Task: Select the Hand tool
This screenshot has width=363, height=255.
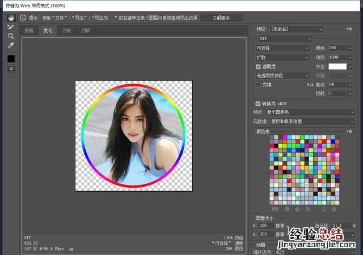Action: click(11, 18)
